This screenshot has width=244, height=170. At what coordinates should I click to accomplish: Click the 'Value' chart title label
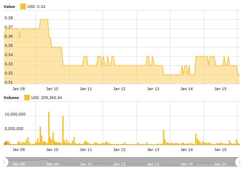point(9,7)
